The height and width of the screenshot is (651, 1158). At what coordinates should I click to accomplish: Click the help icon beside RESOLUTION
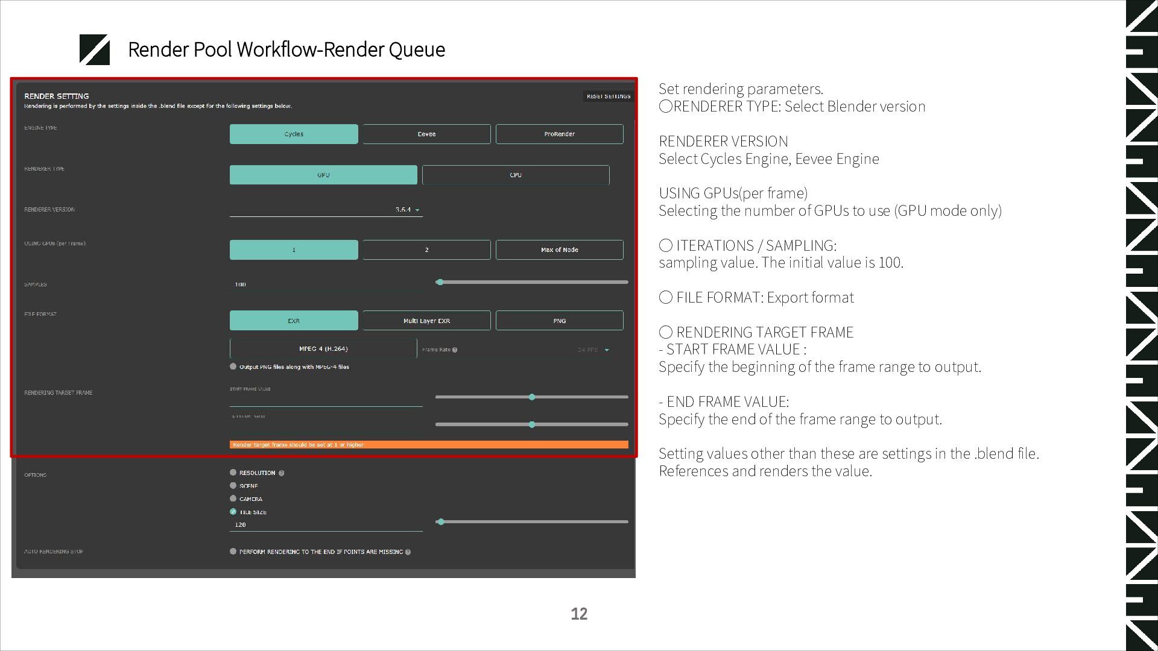point(282,473)
